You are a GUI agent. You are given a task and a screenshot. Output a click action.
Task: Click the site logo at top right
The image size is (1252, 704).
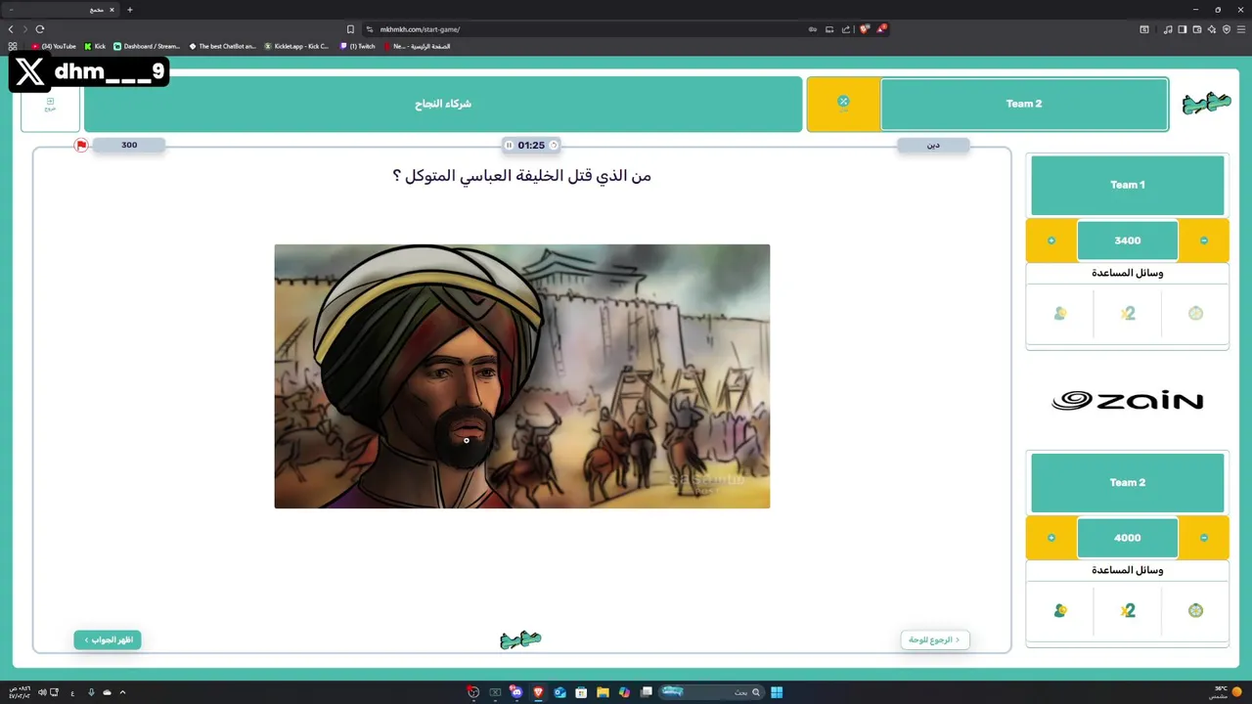pyautogui.click(x=1206, y=103)
